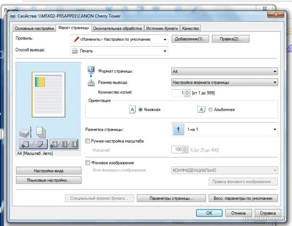Image resolution: width=292 pixels, height=226 pixels.
Task: Click the Добавление(1)... button
Action: [190, 39]
